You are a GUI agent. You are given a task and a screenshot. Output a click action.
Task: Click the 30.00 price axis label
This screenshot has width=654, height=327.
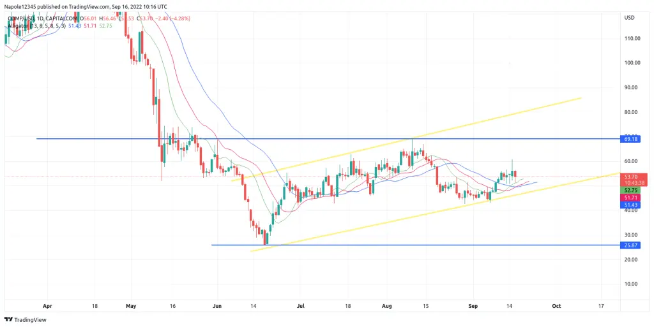point(631,235)
